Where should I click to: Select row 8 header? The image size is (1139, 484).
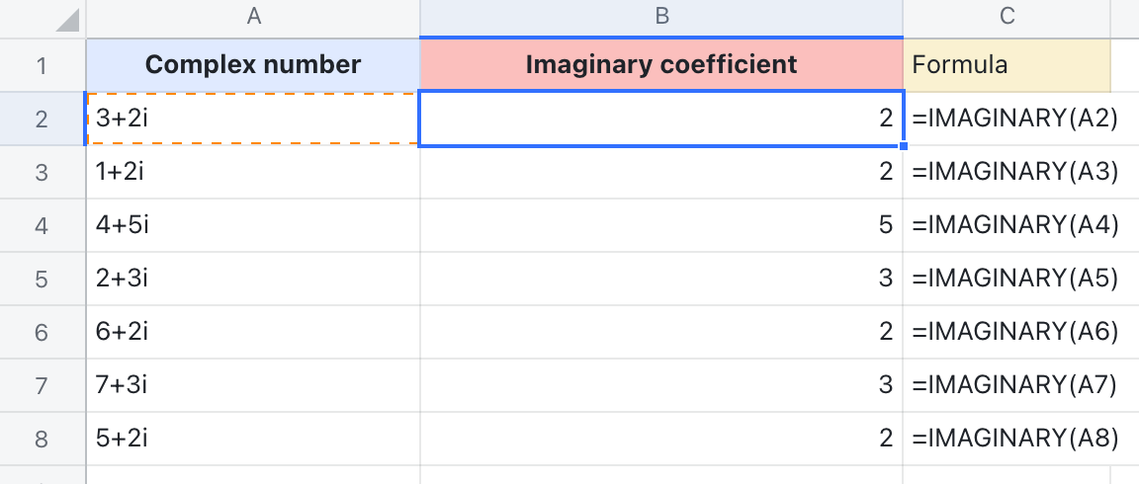click(x=42, y=439)
